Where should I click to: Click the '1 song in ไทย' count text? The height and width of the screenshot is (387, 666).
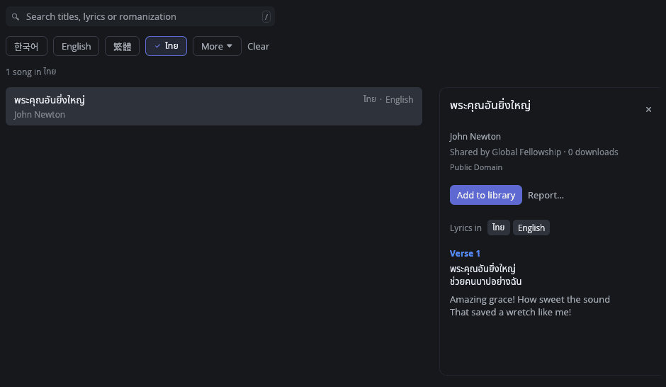pyautogui.click(x=31, y=72)
